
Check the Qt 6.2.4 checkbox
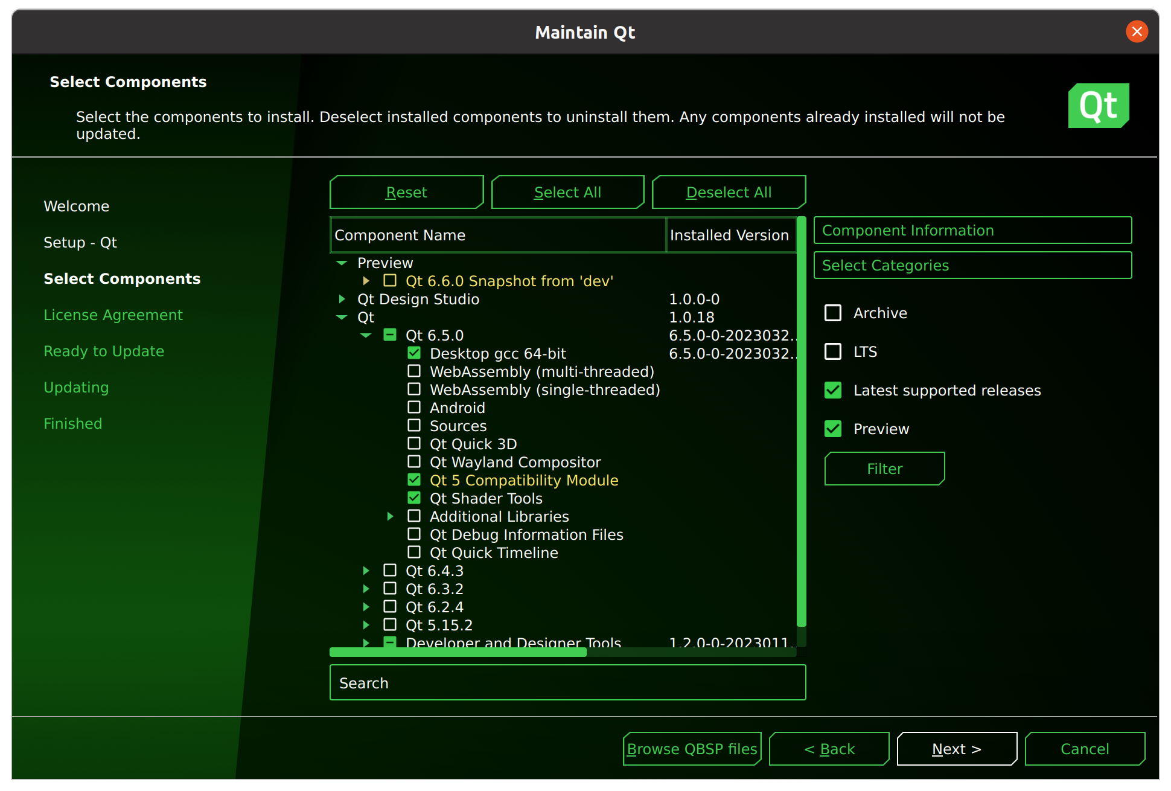click(x=390, y=607)
